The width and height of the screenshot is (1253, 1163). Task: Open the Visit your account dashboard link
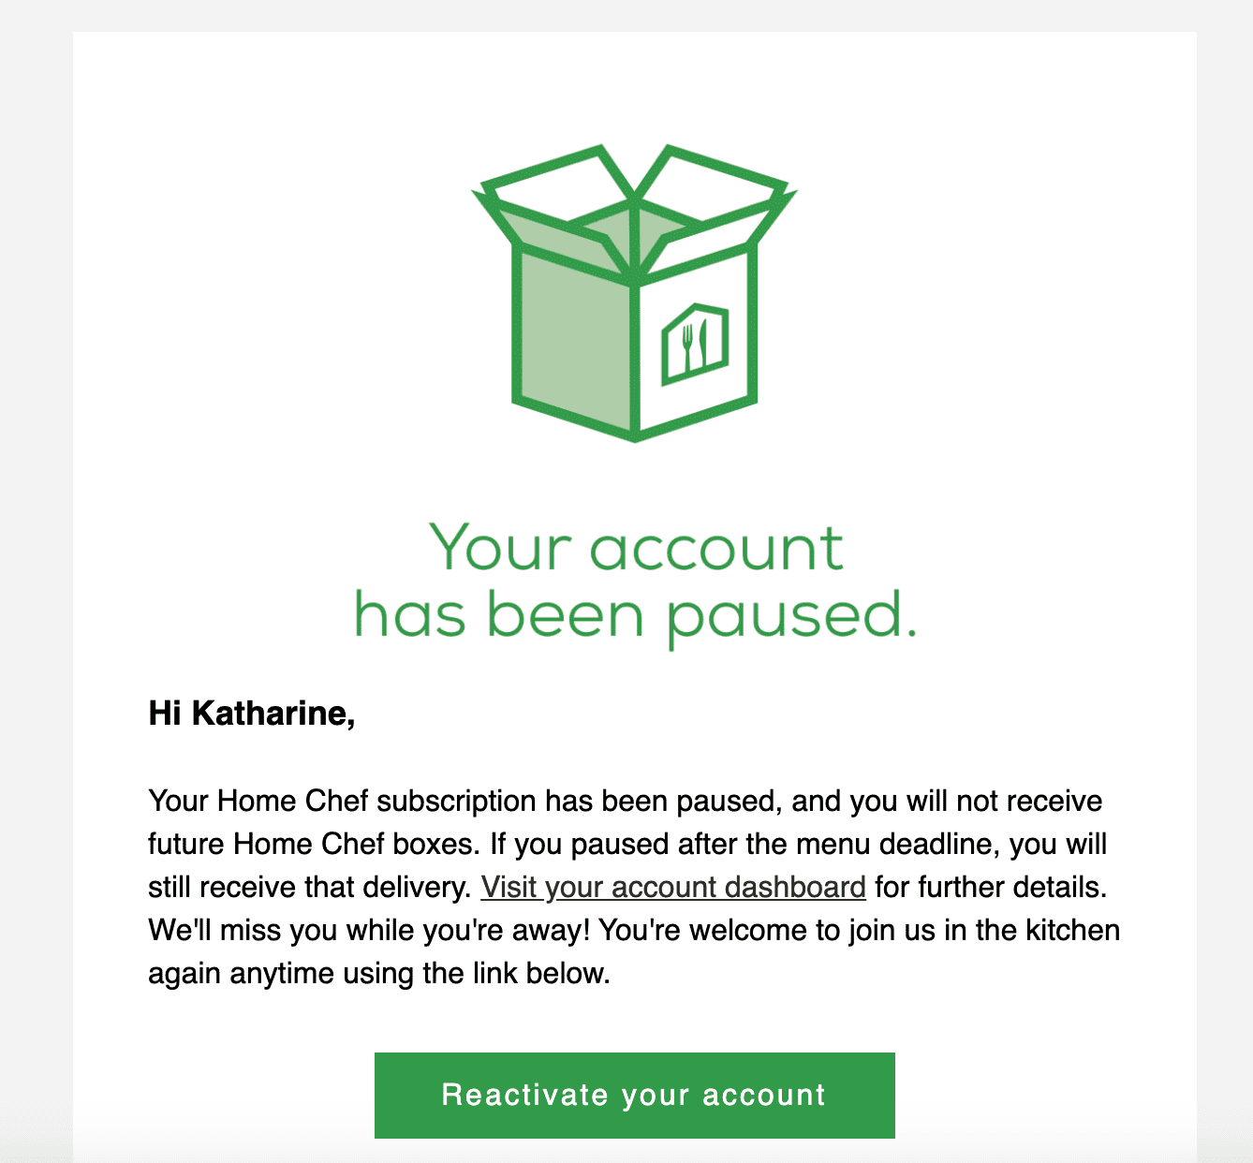673,887
